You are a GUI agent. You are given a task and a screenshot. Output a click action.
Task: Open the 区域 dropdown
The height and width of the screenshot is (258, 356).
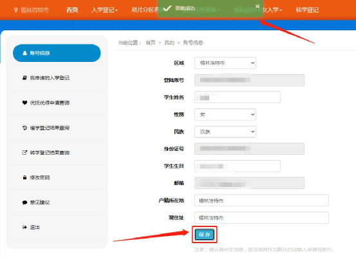[x=225, y=63]
